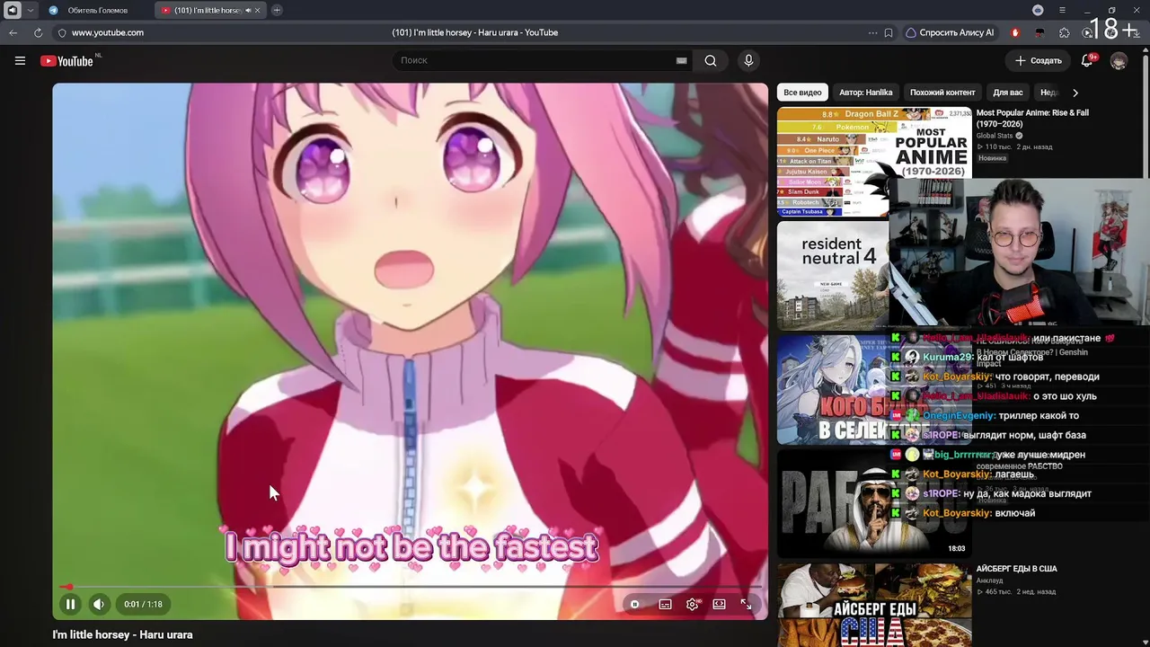The height and width of the screenshot is (647, 1150).
Task: Open the extension icon beside the ad blocker
Action: pos(1039,32)
